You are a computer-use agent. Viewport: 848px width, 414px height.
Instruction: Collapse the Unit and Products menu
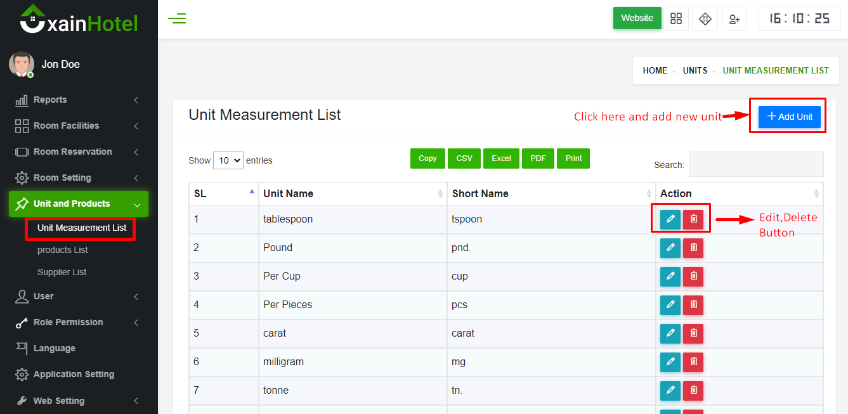78,204
